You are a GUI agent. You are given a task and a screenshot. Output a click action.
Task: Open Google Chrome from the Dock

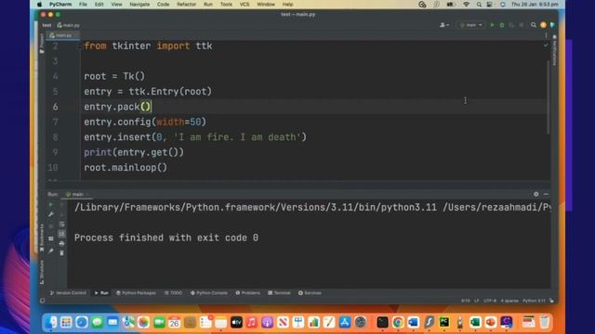[x=398, y=322]
